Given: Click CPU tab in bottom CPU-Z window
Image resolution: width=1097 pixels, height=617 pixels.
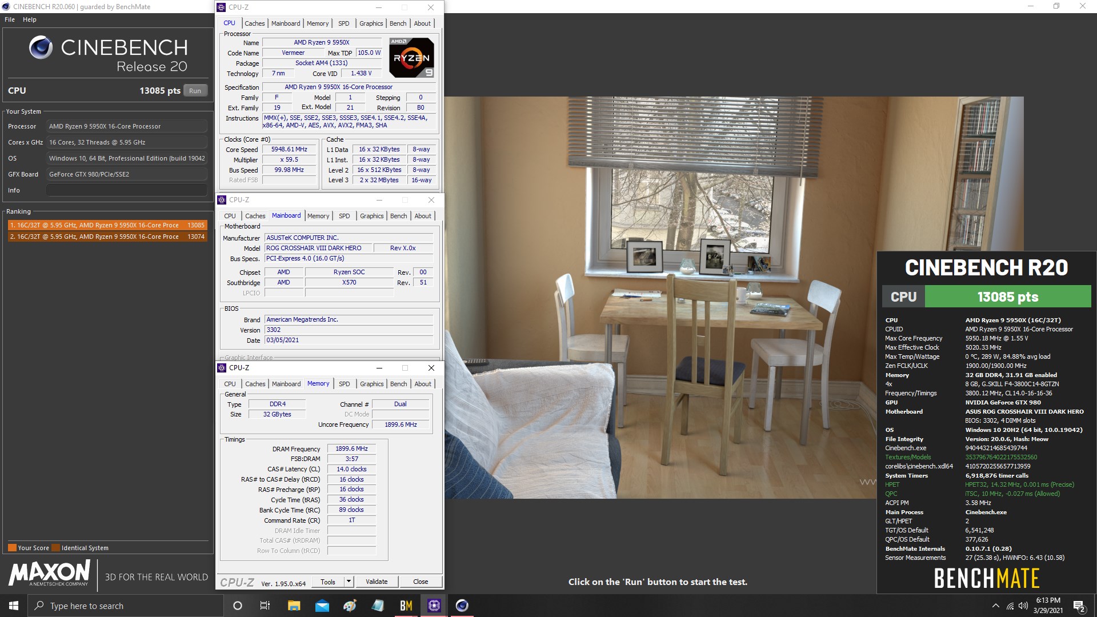Looking at the screenshot, I should pyautogui.click(x=230, y=384).
